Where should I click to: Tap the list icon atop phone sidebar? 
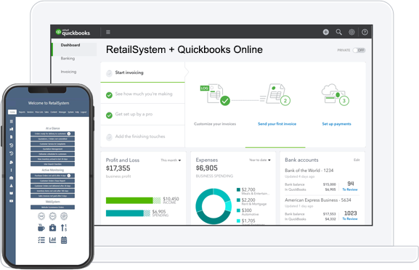[11, 121]
